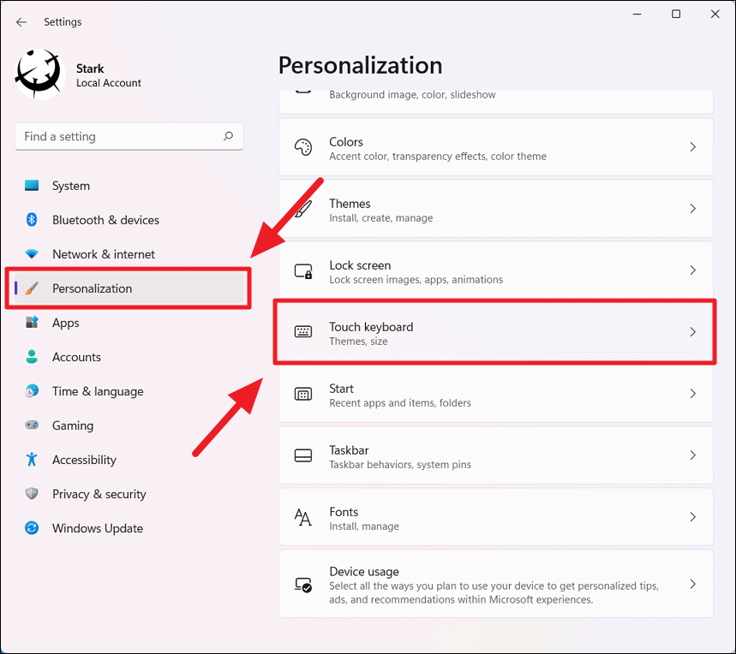Click the magnifier search icon
The width and height of the screenshot is (736, 654).
228,136
